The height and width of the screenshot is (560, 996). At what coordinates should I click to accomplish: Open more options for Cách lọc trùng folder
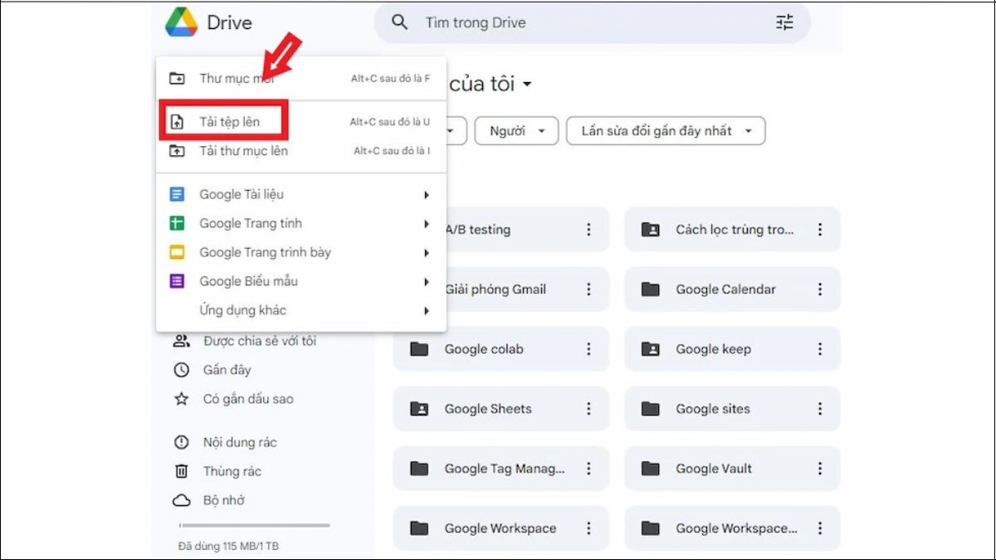click(x=820, y=230)
